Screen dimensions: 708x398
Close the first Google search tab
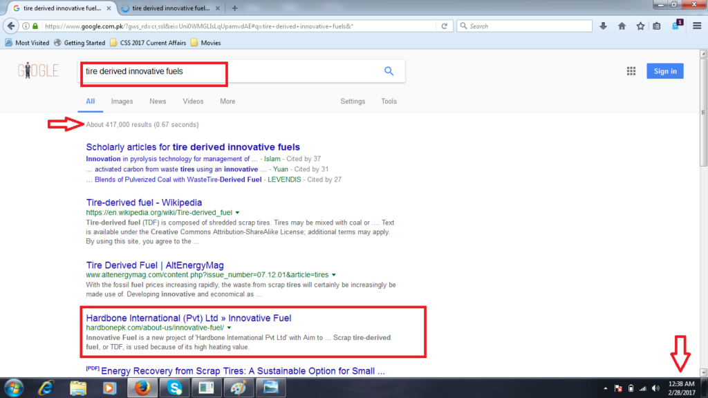point(109,8)
